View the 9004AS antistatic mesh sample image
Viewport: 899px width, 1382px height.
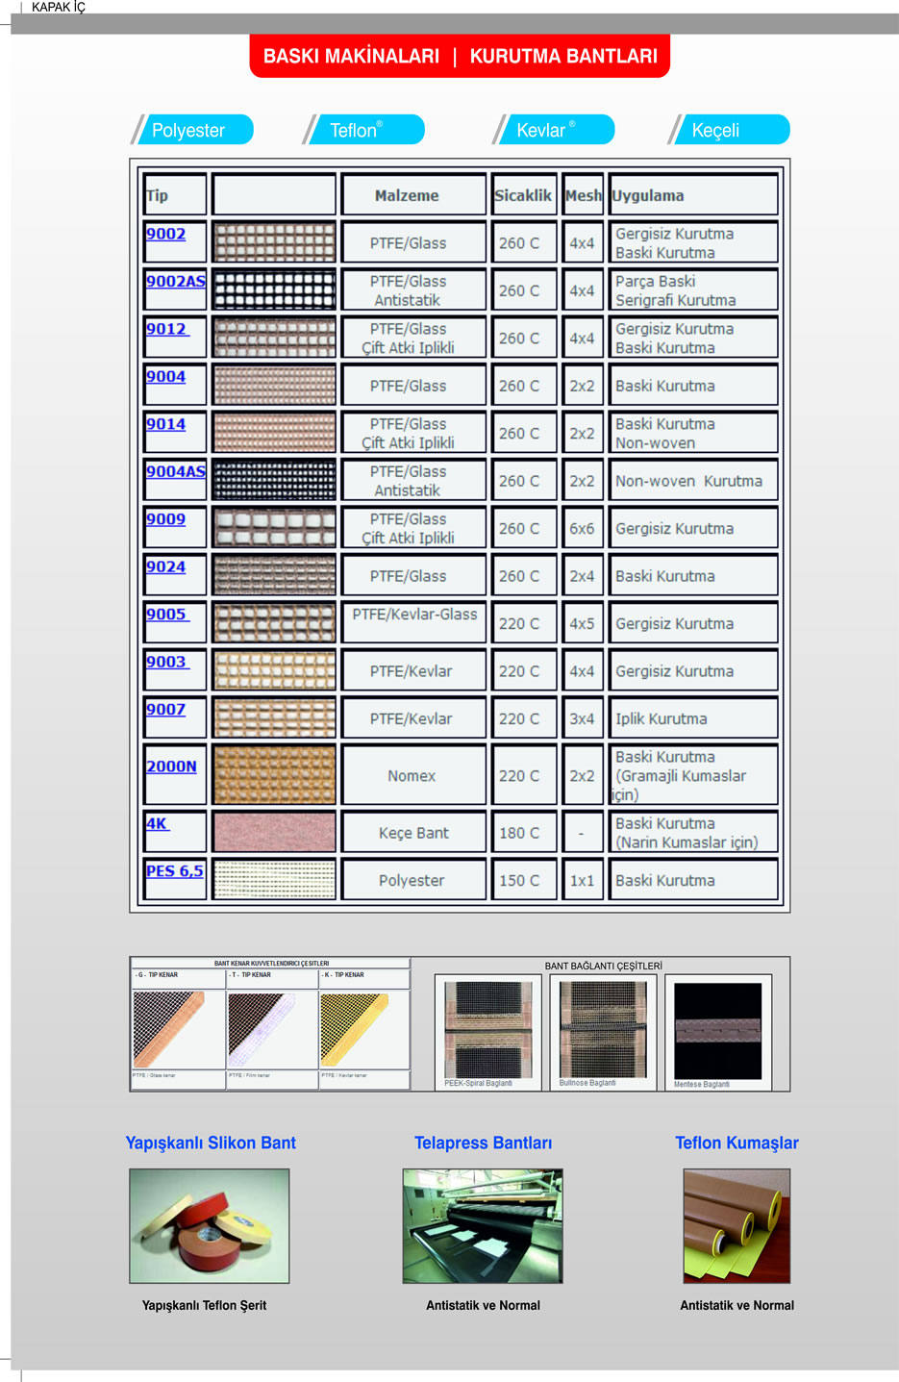274,480
